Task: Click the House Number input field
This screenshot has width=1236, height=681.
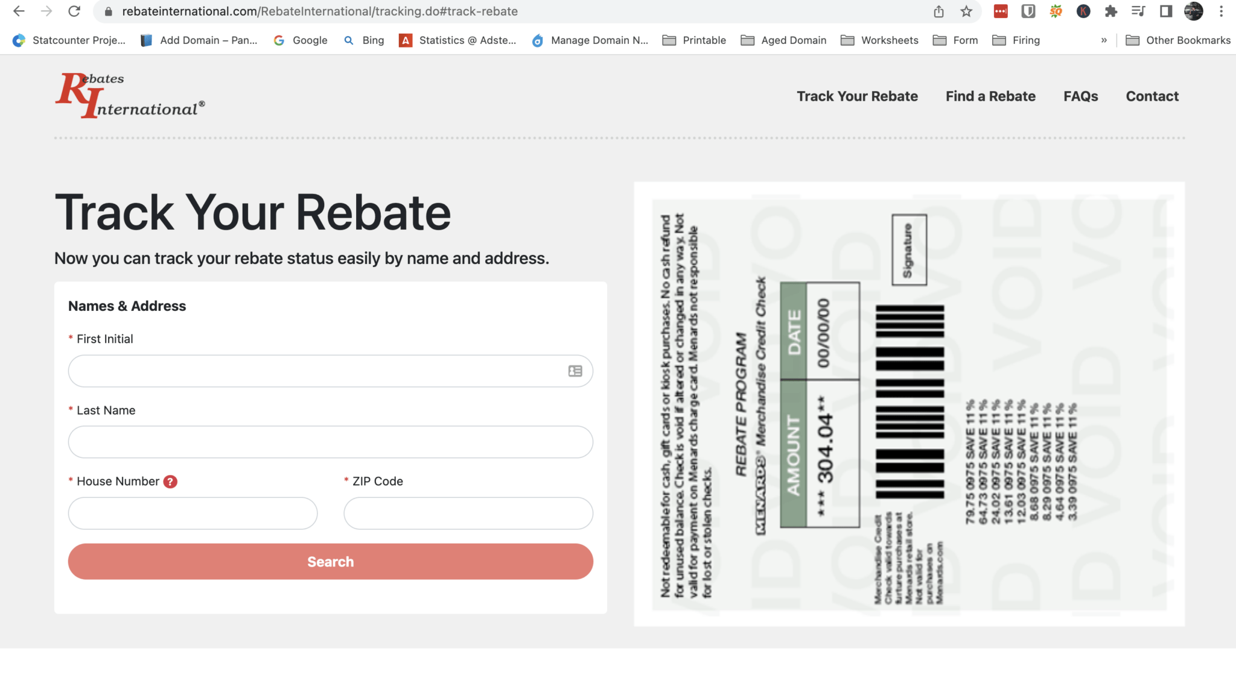Action: 193,513
